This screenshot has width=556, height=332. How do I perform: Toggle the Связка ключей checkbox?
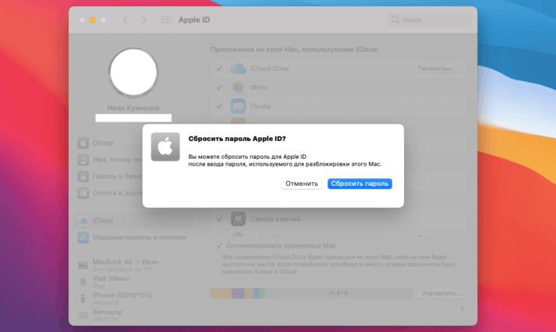pos(219,219)
